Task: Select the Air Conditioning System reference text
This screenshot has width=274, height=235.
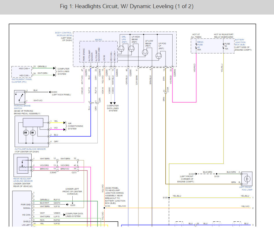Action: [75, 126]
